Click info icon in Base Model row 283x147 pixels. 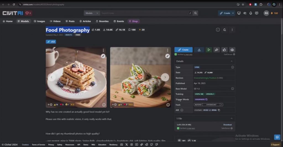[232, 89]
